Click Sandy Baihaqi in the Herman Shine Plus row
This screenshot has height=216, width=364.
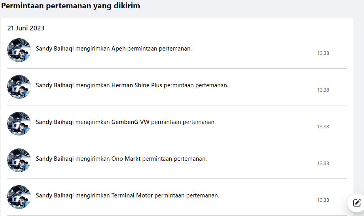(55, 85)
